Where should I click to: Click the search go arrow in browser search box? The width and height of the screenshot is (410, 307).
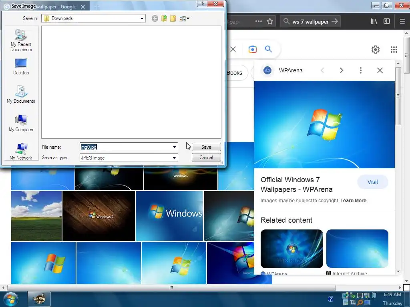(335, 21)
